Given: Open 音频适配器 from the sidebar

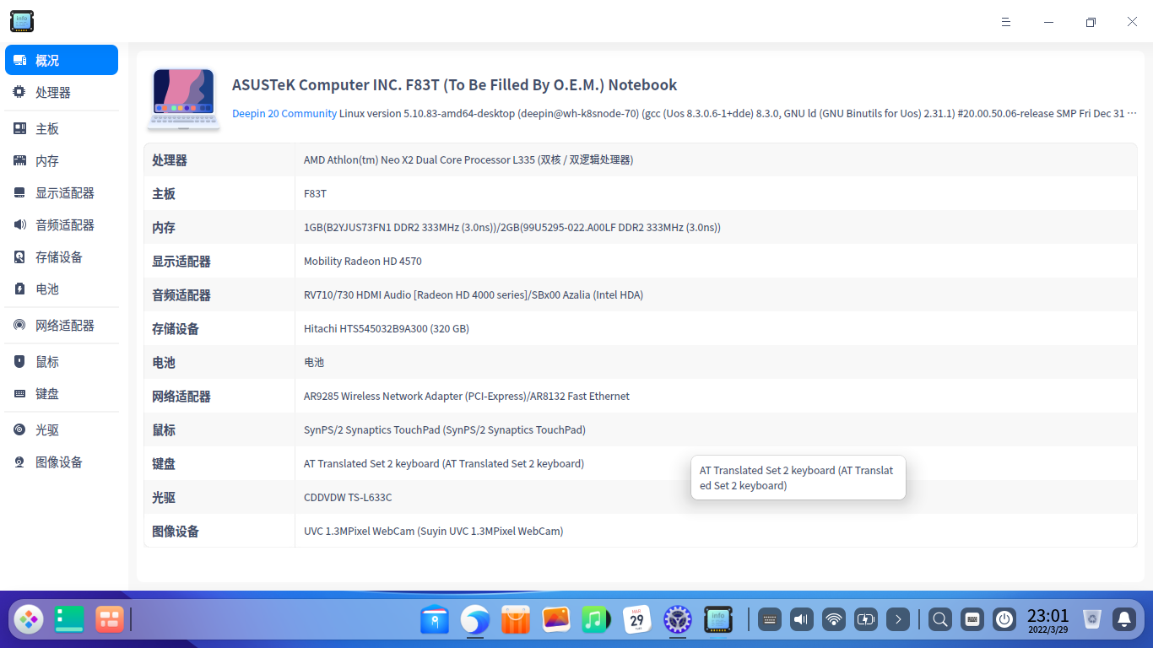Looking at the screenshot, I should pyautogui.click(x=62, y=224).
